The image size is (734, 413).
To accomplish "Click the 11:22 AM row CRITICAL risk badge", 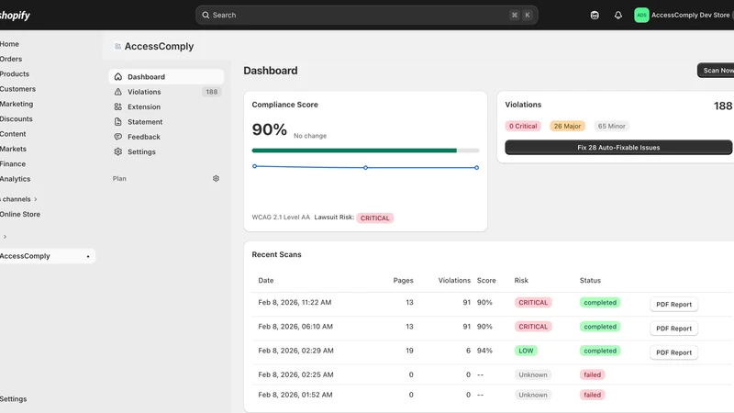I will pos(533,303).
